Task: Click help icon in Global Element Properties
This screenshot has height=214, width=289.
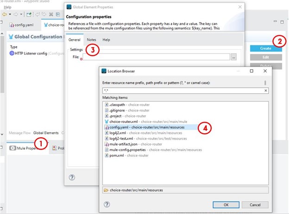Action: (x=72, y=177)
